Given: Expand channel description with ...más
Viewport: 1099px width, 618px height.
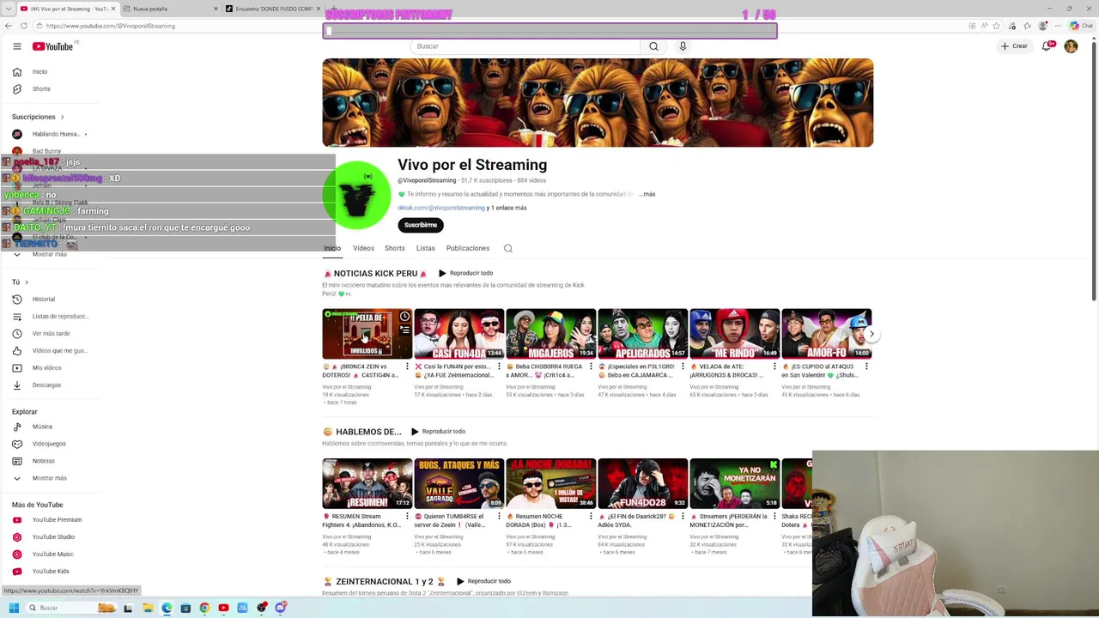Looking at the screenshot, I should 647,195.
